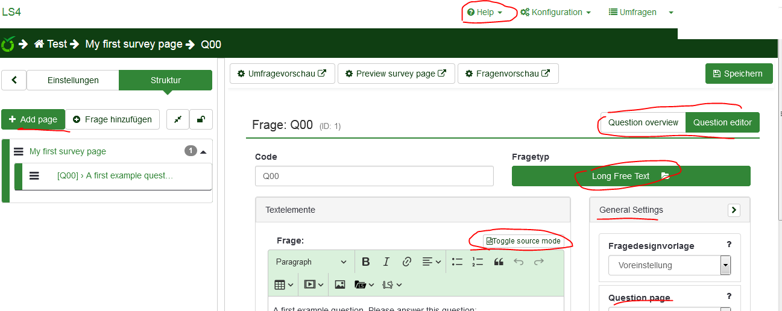Click Preview survey page button
The height and width of the screenshot is (311, 782).
point(396,74)
